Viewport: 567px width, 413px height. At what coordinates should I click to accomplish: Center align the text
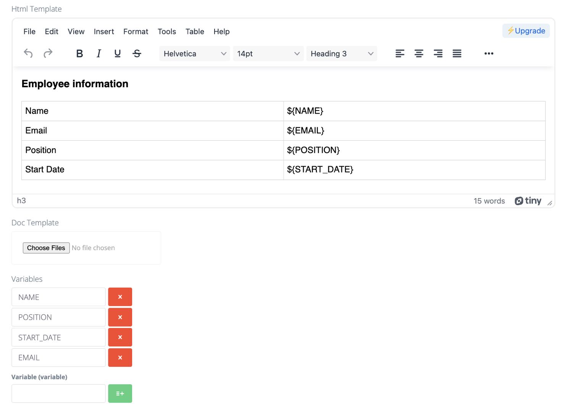coord(419,54)
